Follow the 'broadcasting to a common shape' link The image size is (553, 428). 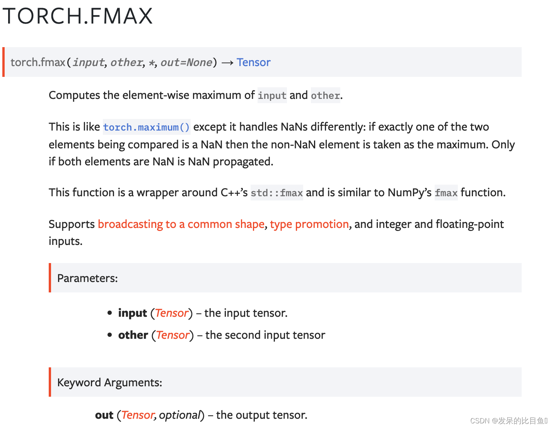181,224
